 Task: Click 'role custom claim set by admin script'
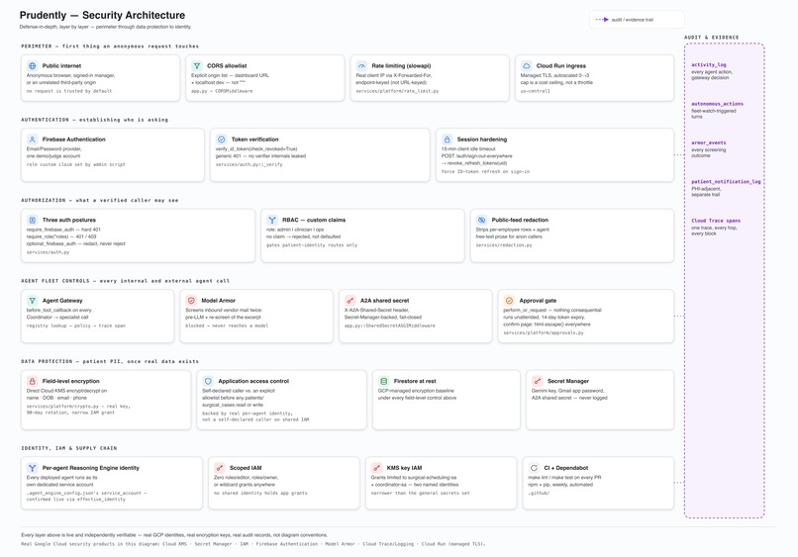pos(76,164)
